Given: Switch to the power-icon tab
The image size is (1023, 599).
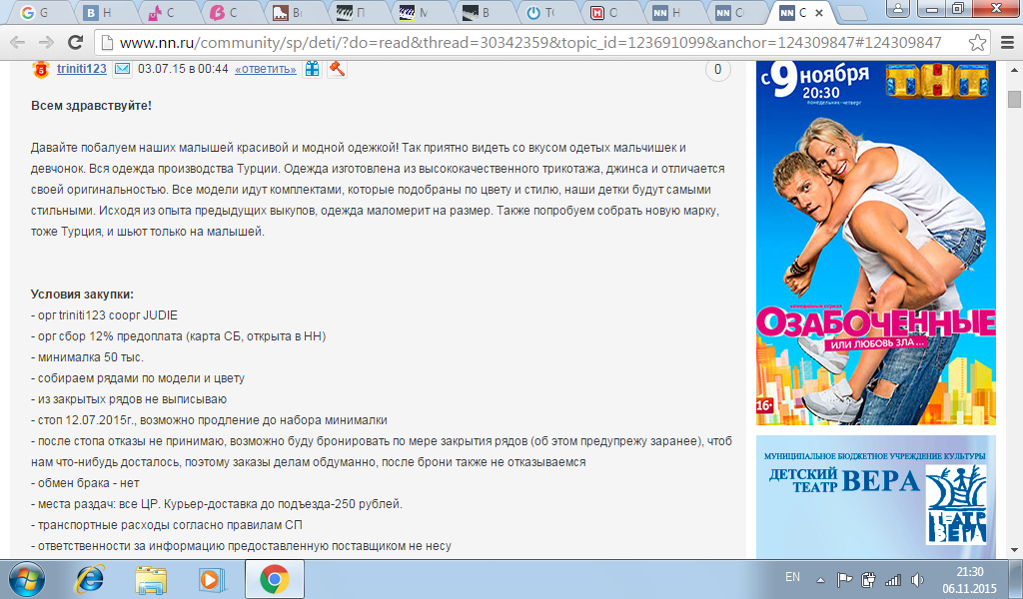Looking at the screenshot, I should [550, 12].
